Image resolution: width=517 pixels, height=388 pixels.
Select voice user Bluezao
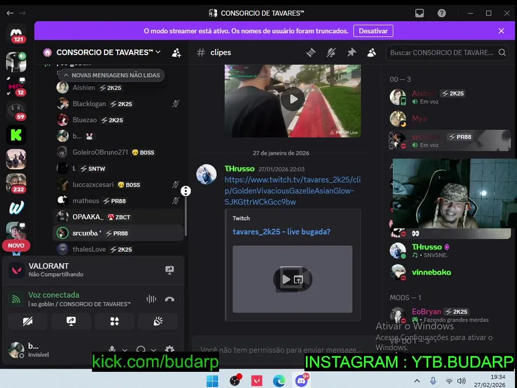(x=118, y=120)
